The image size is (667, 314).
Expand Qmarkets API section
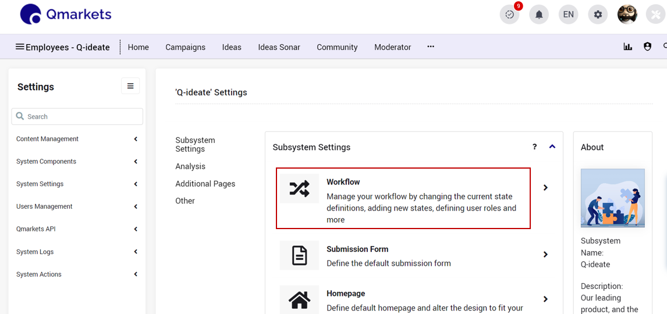point(77,229)
